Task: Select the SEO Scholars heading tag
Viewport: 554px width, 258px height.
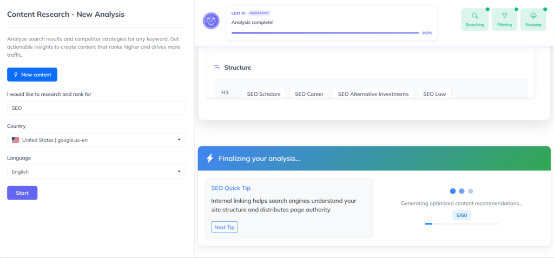Action: coord(263,94)
